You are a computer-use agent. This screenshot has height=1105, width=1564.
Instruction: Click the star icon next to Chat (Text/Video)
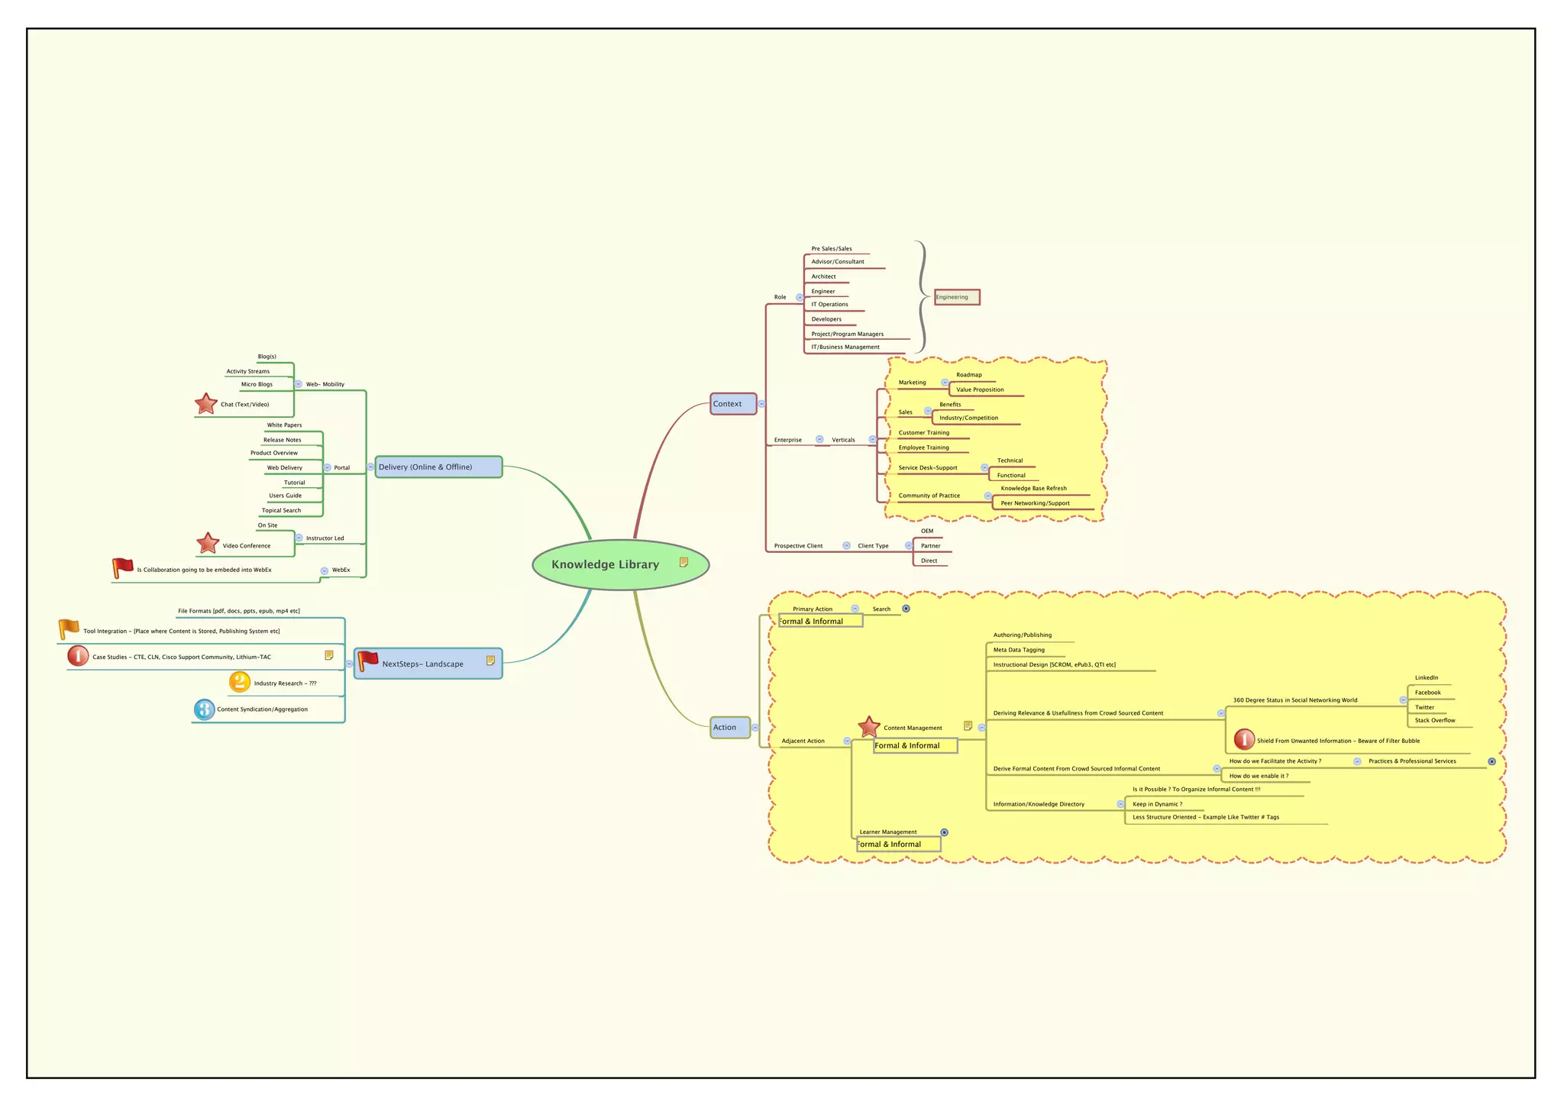click(x=205, y=404)
